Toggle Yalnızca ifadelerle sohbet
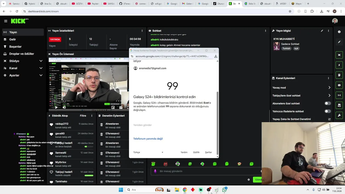Screen dimensions: 345x194 click(327, 111)
